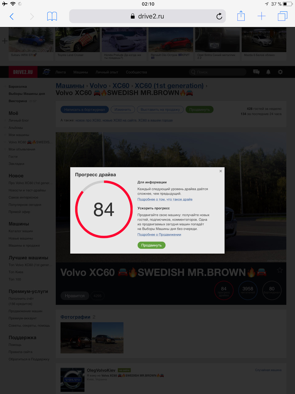The width and height of the screenshot is (295, 394).
Task: Open Правила сайта sidebar link
Action: point(20,352)
